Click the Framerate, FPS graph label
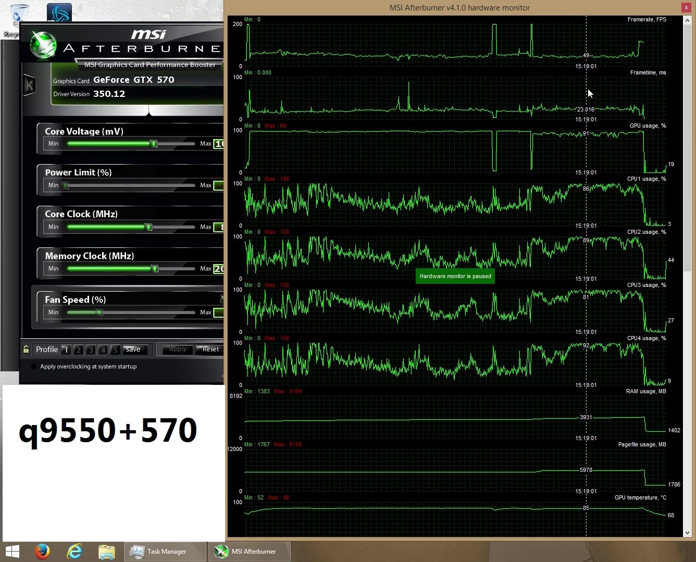This screenshot has height=562, width=696. click(x=647, y=20)
